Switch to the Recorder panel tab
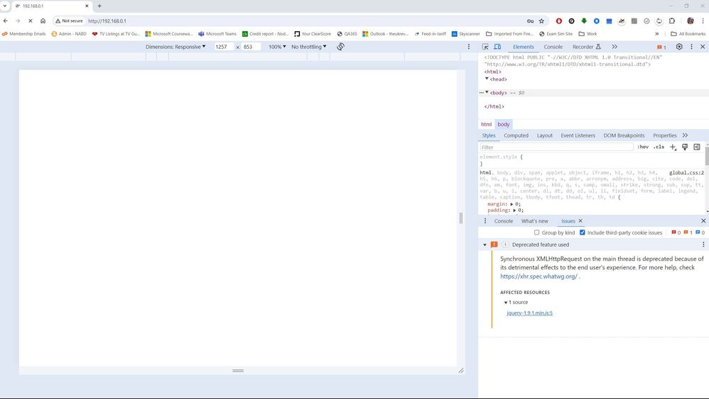Image resolution: width=709 pixels, height=399 pixels. point(587,47)
